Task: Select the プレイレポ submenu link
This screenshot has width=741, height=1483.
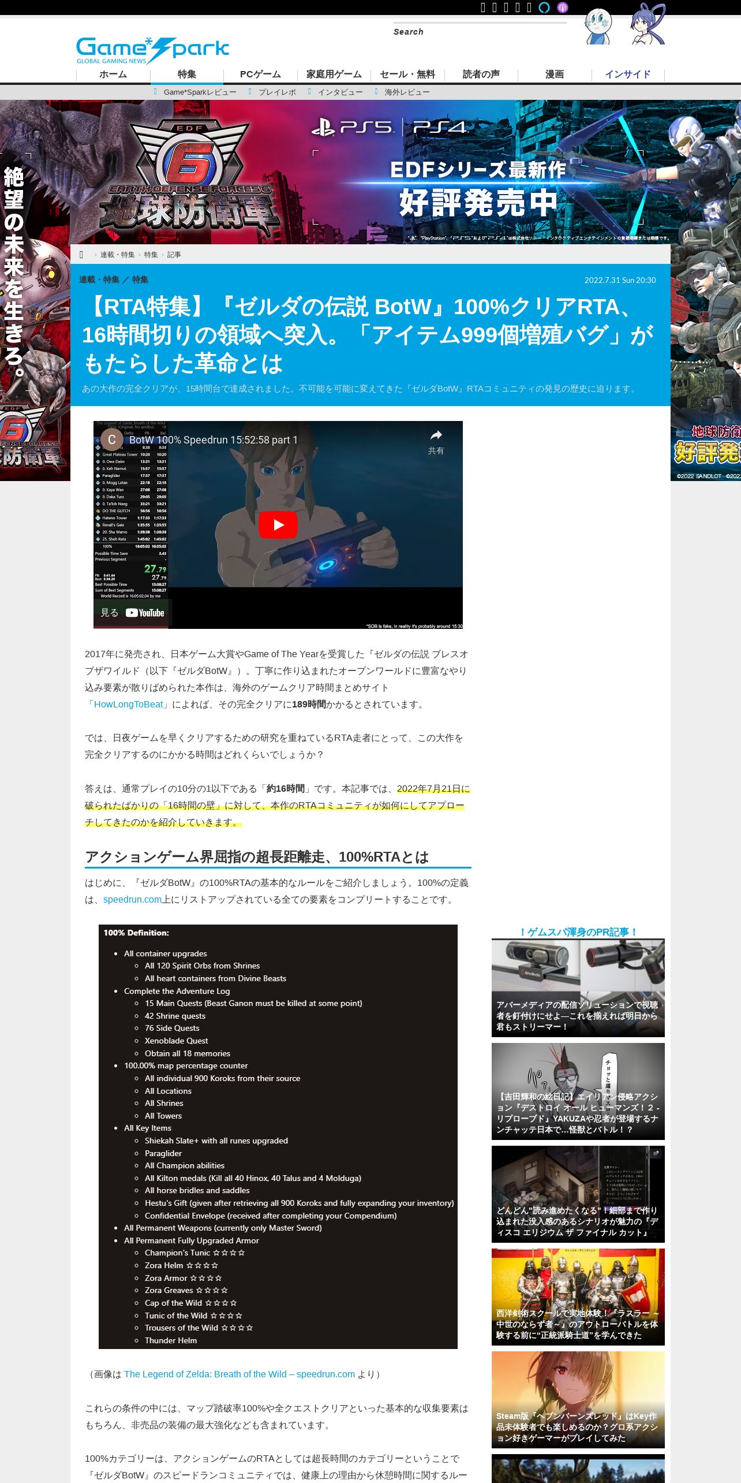Action: (x=277, y=92)
